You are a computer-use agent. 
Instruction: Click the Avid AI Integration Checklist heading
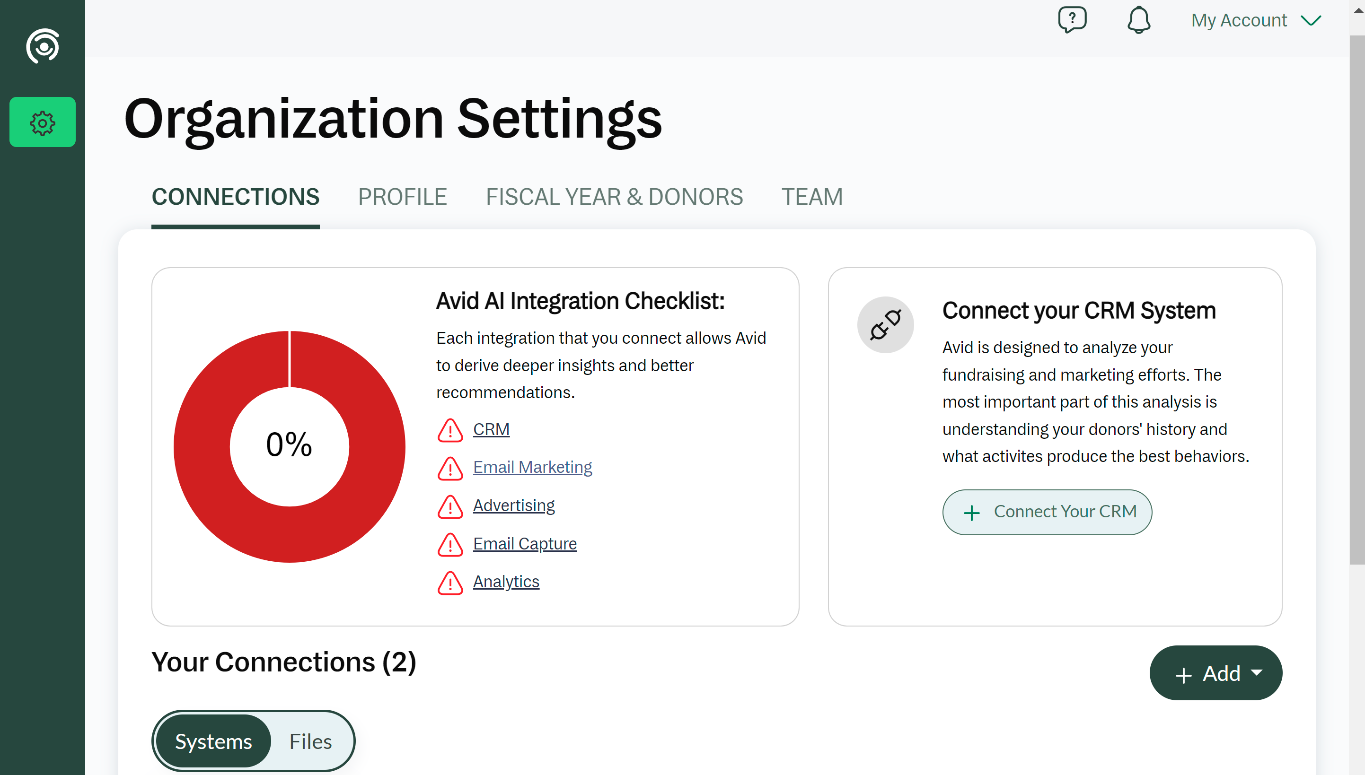(x=580, y=301)
